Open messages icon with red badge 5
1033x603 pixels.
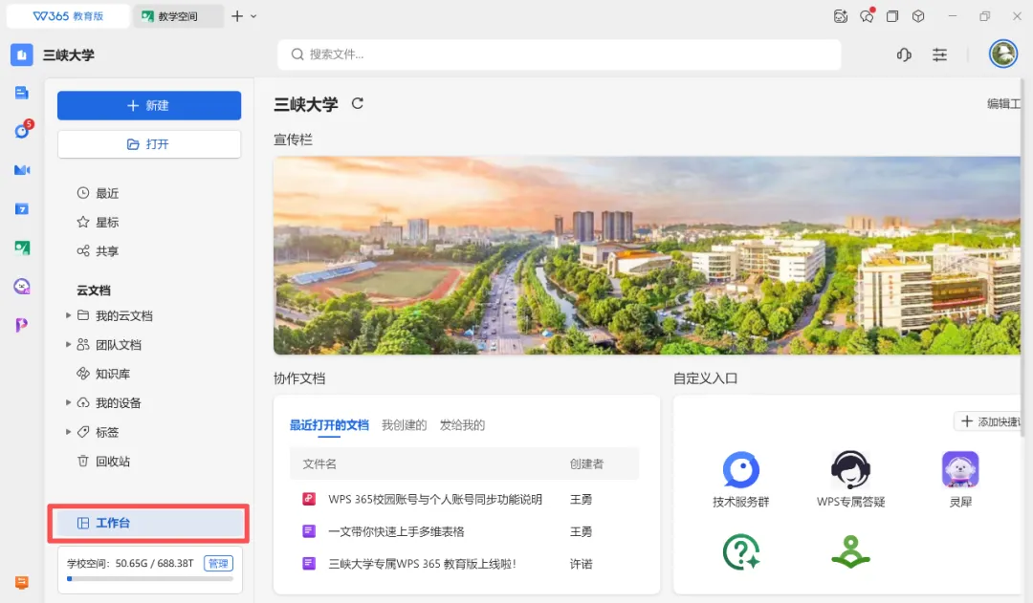(x=22, y=130)
